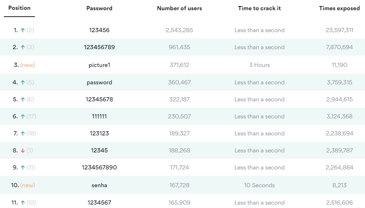Click the Number of users header
The image size is (365, 208).
pyautogui.click(x=179, y=8)
